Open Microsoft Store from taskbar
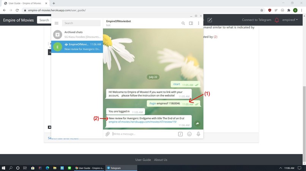 (x=33, y=168)
